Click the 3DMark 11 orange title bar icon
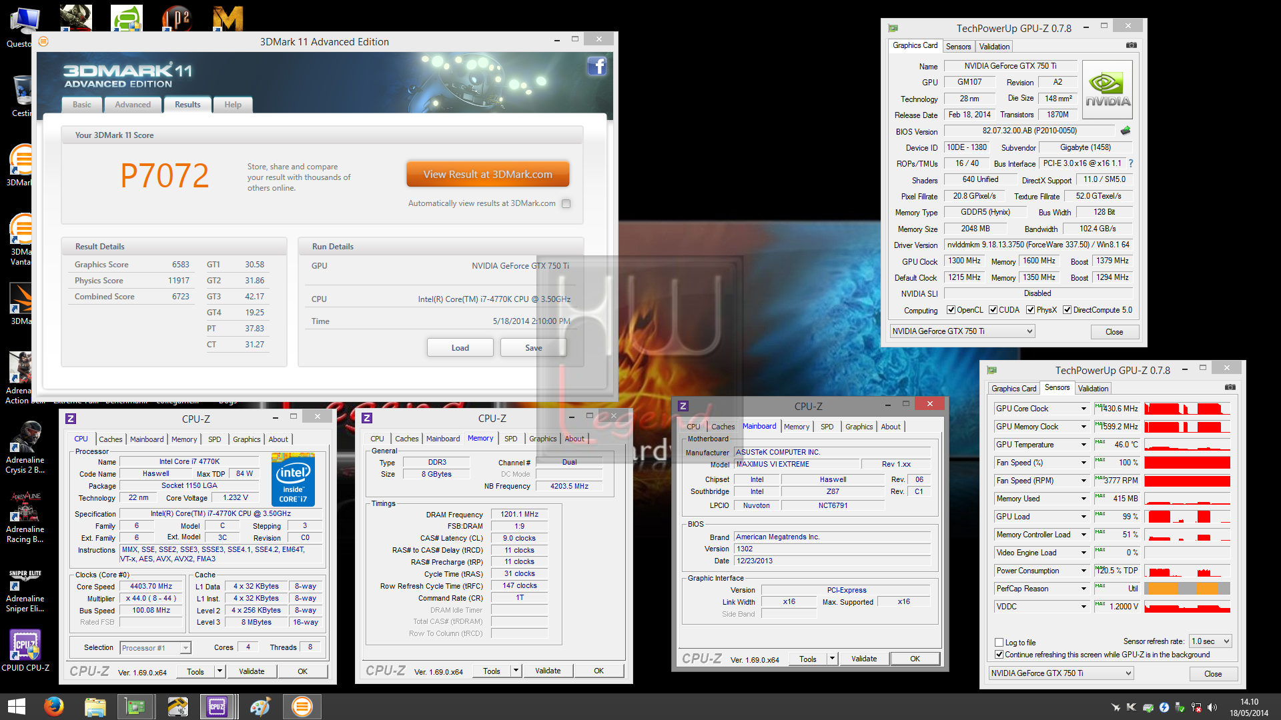The image size is (1281, 720). [x=43, y=41]
